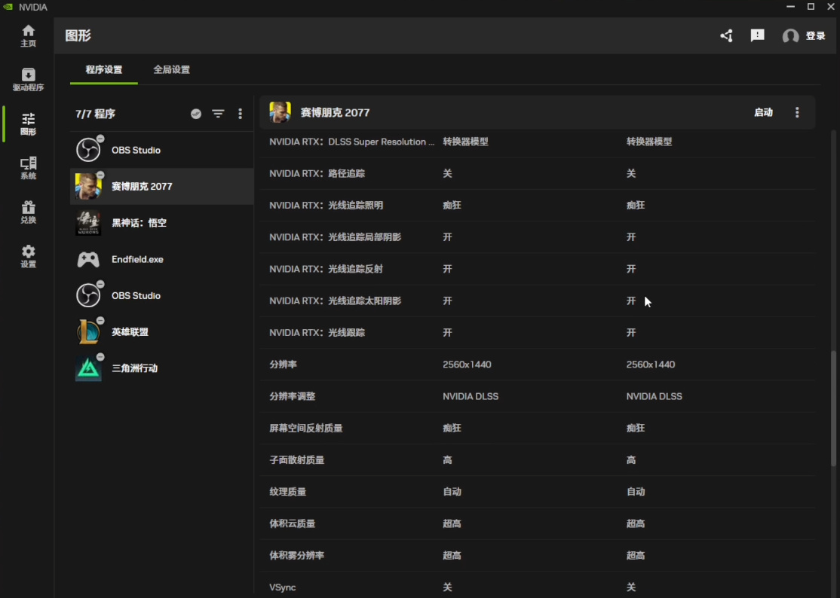
Task: Select the 图形 graphics sidebar icon
Action: [28, 124]
